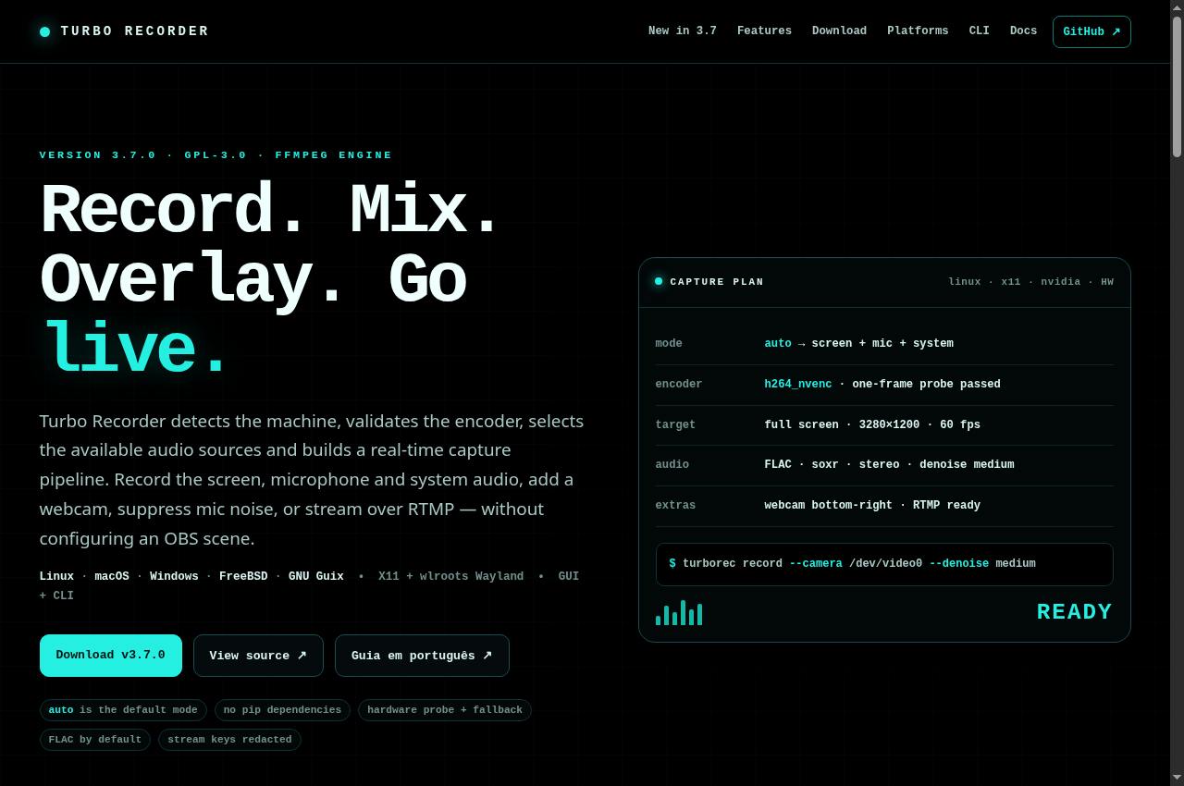
Task: Click the '--camera' flag in command
Action: tap(816, 564)
